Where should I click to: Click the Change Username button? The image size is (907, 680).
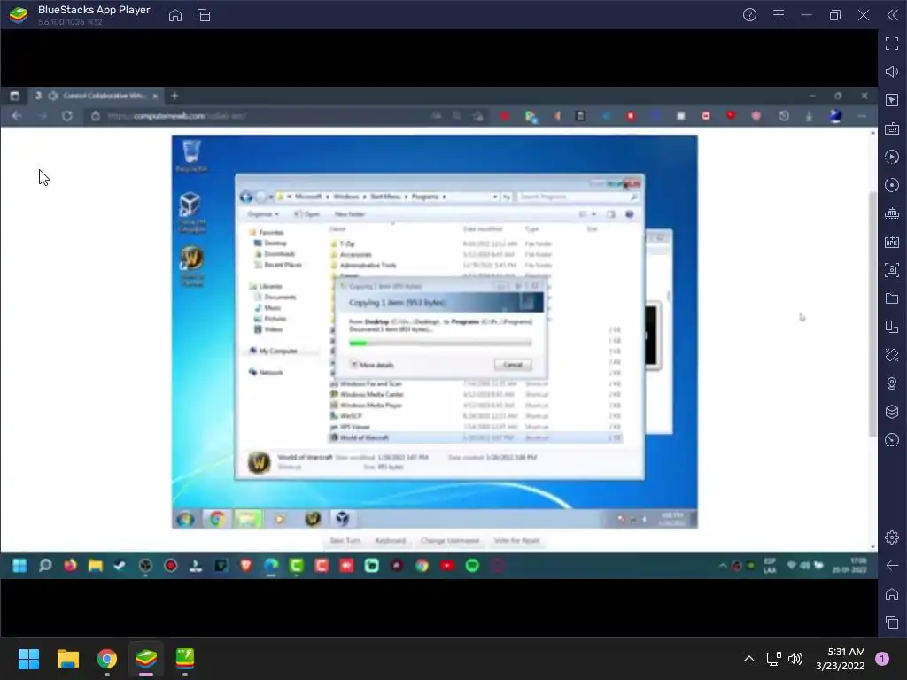point(450,541)
